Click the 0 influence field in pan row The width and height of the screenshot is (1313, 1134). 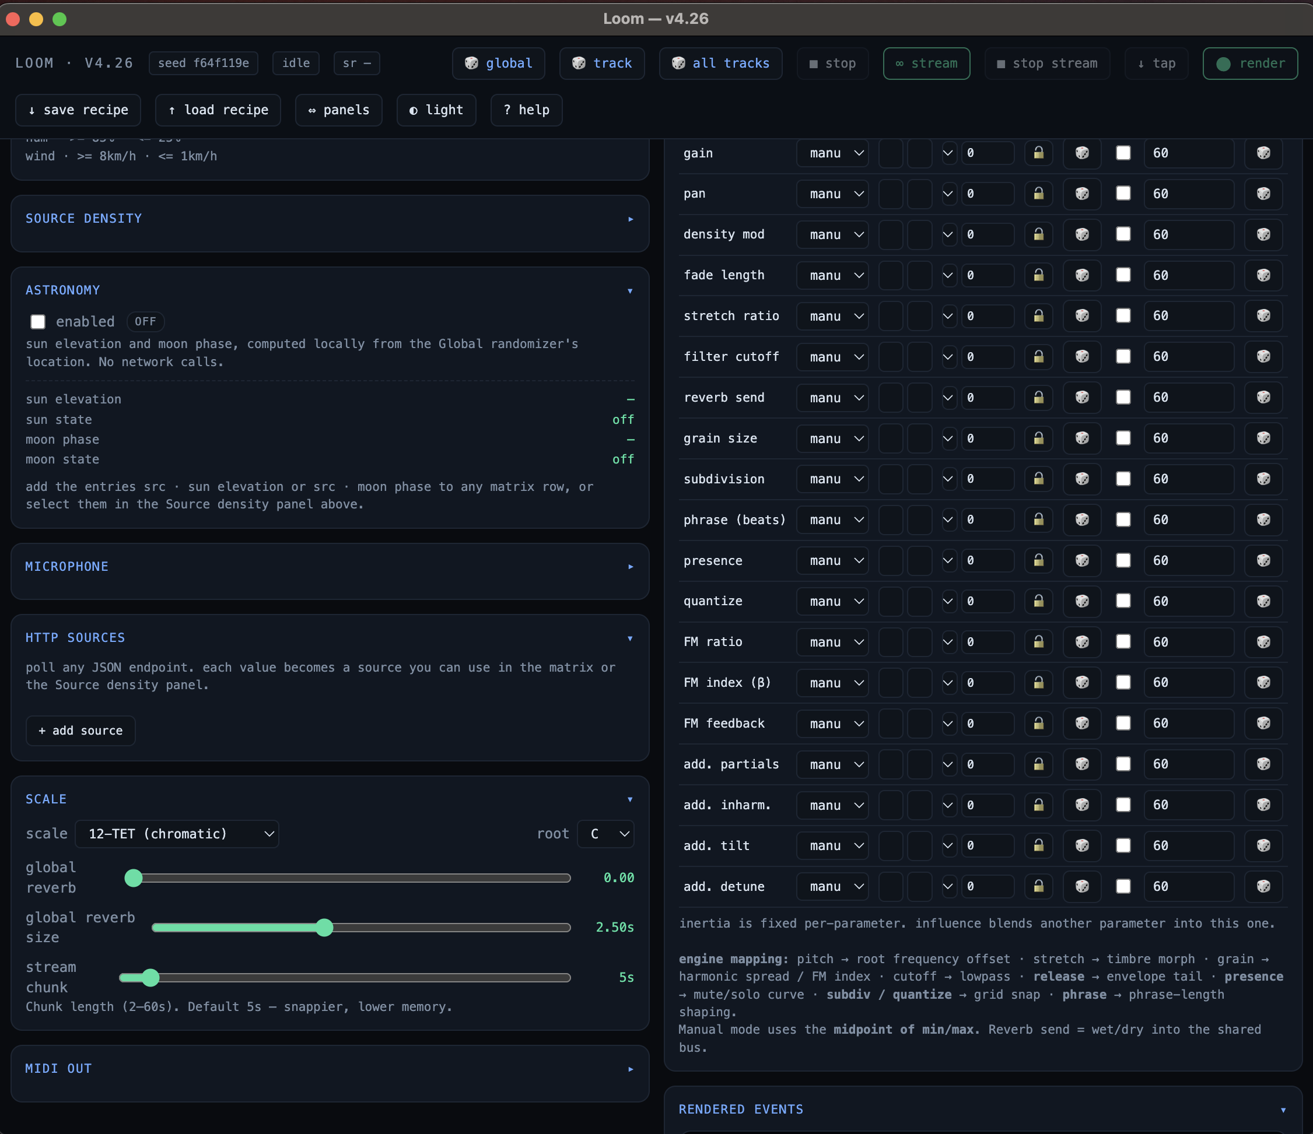988,194
